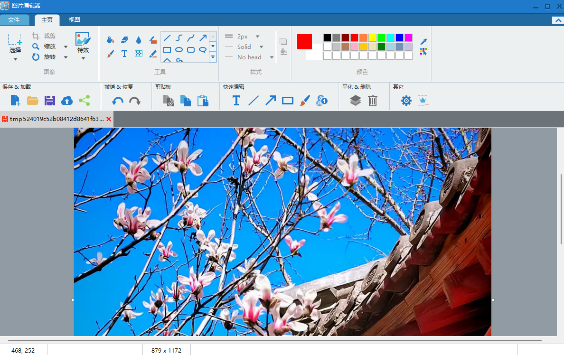Pick the blur water-drop tool
Viewport: 564px width, 355px height.
139,40
